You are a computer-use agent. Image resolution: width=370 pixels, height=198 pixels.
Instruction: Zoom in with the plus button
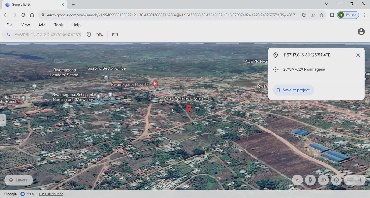[360, 180]
